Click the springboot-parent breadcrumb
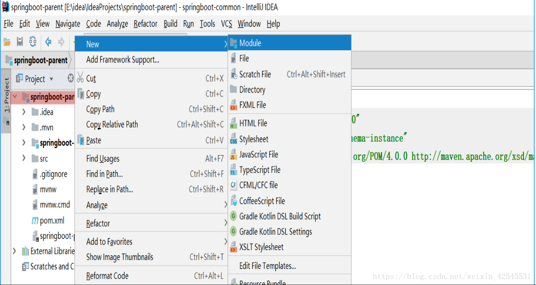 click(x=36, y=60)
